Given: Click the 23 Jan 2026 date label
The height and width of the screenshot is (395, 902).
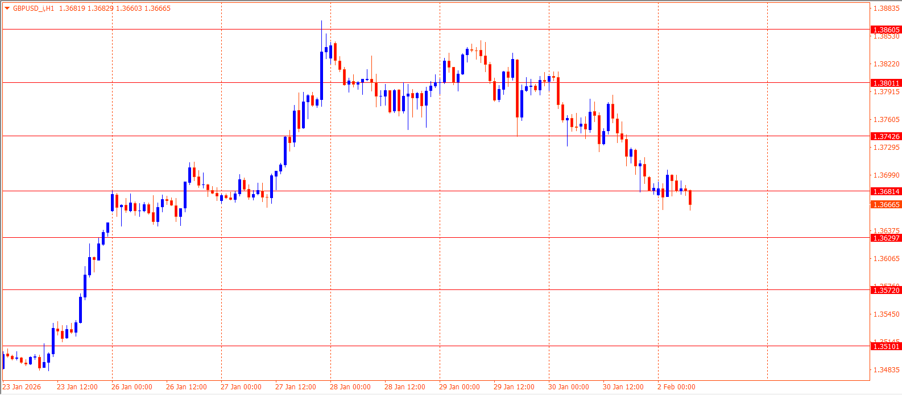Looking at the screenshot, I should (22, 387).
